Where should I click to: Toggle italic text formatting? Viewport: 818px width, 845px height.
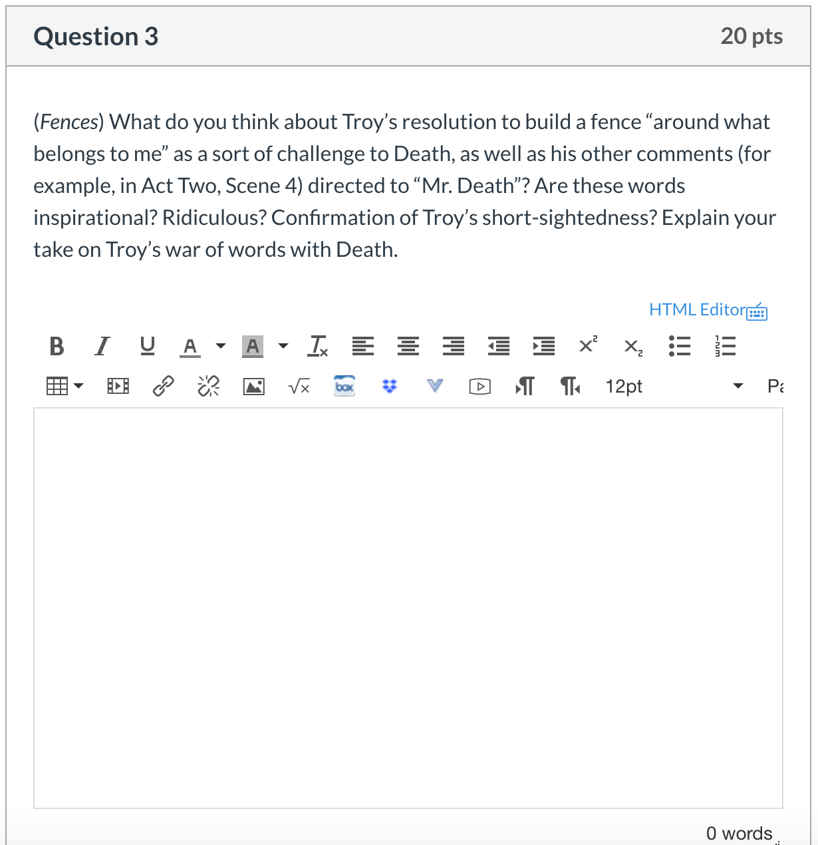click(x=102, y=346)
